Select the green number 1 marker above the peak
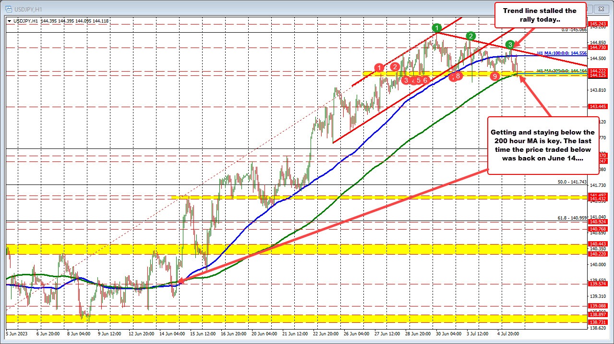Screen dimensions: 614x344 click(x=436, y=28)
